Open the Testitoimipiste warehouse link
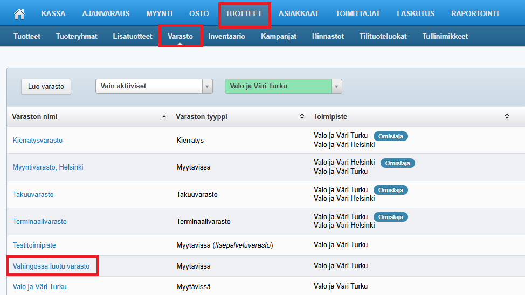The height and width of the screenshot is (295, 525). click(34, 245)
